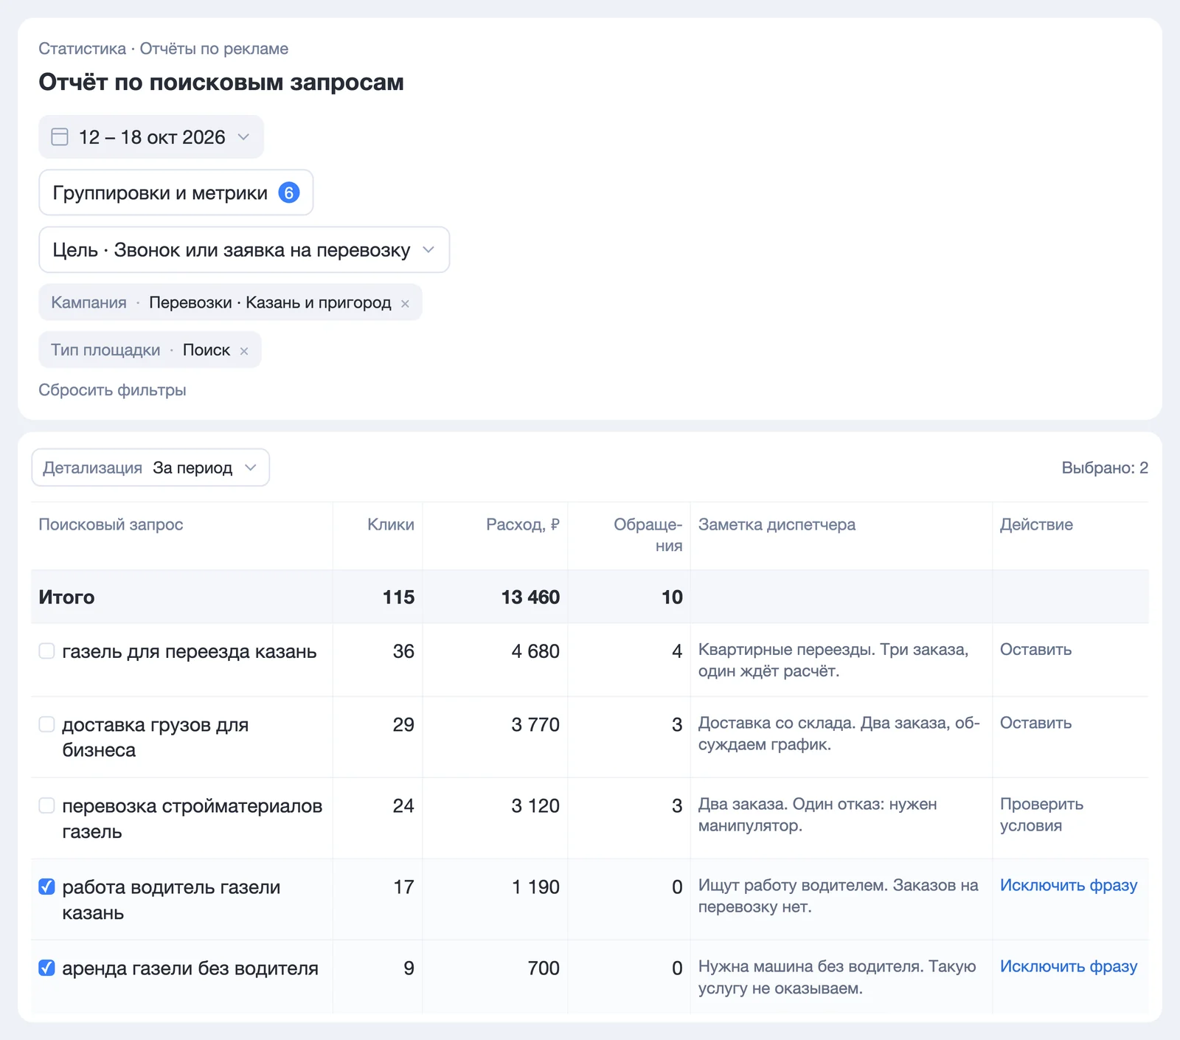Click the 'Действие' column header
The image size is (1180, 1040).
(x=1036, y=524)
